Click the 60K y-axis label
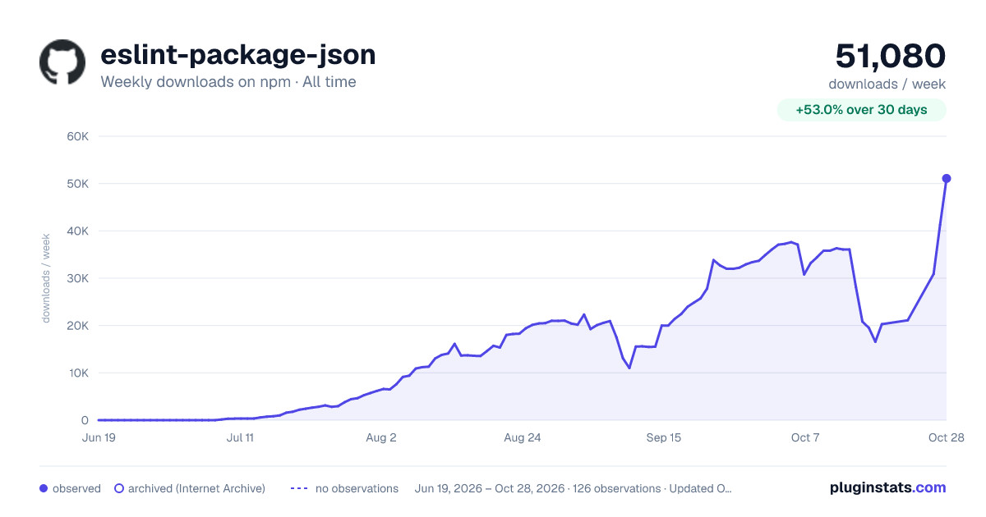This screenshot has width=986, height=517. pyautogui.click(x=77, y=136)
